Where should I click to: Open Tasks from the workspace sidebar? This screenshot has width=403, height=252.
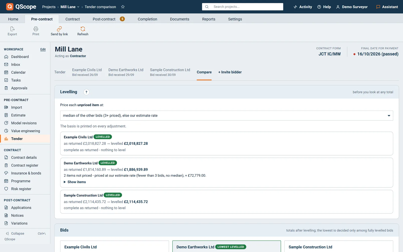pyautogui.click(x=25, y=80)
